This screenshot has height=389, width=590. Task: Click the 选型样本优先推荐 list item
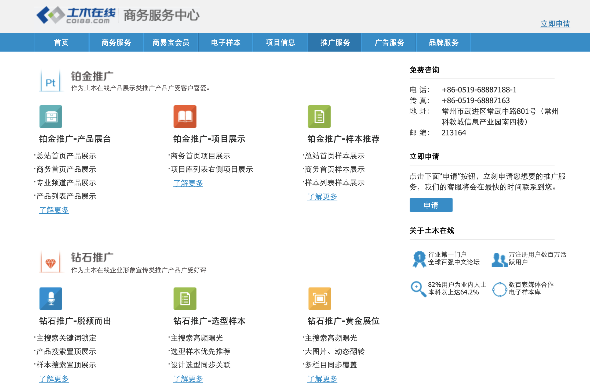click(x=199, y=351)
